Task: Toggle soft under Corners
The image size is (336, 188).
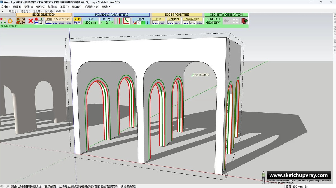Action: 171,22
